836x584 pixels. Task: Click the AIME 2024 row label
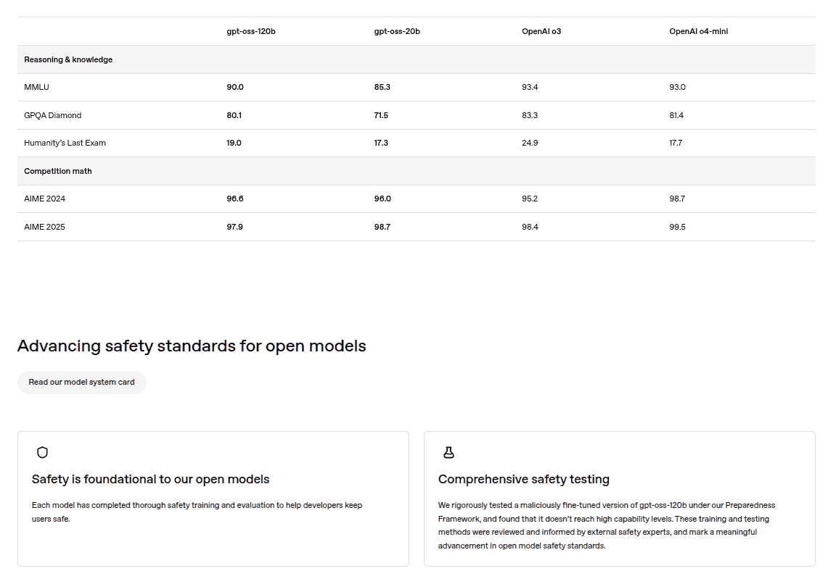click(44, 199)
